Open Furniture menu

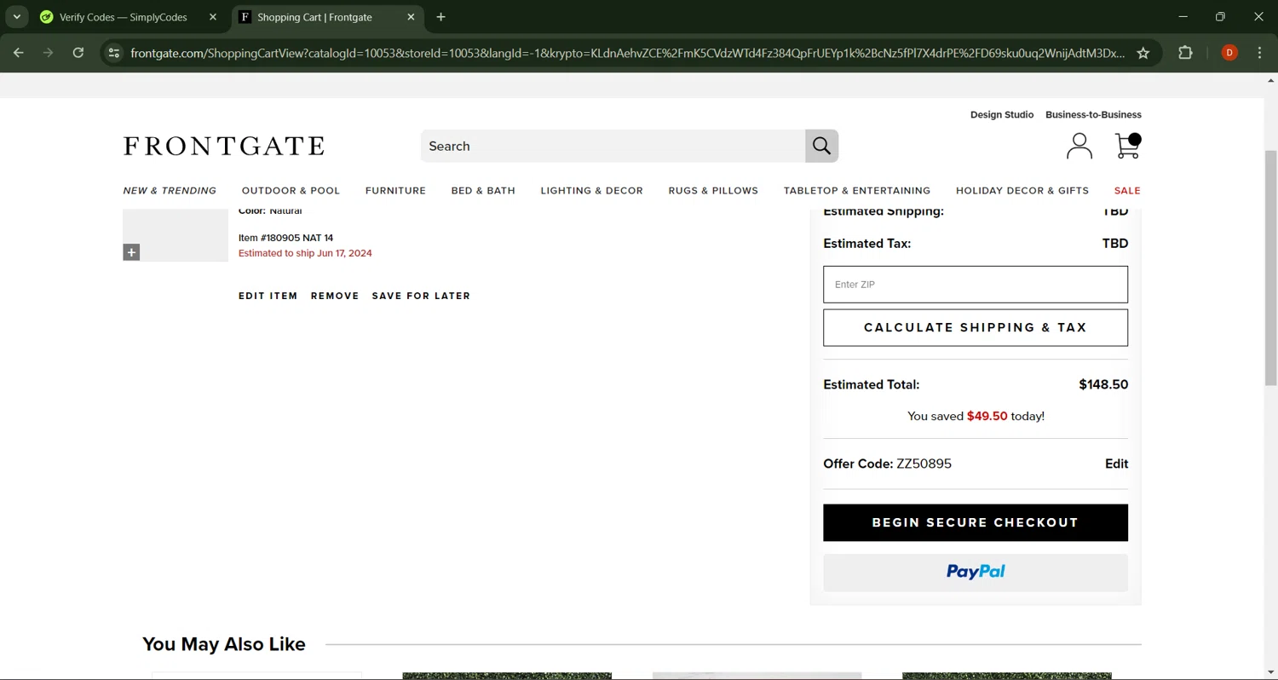click(395, 191)
